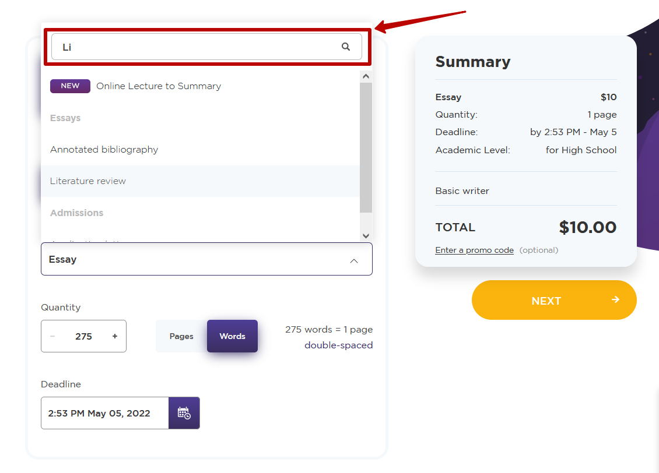659x473 pixels.
Task: Choose Online Lecture to Summary option
Action: coord(159,86)
